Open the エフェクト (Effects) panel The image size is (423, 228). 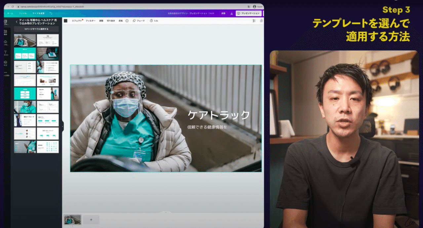76,21
